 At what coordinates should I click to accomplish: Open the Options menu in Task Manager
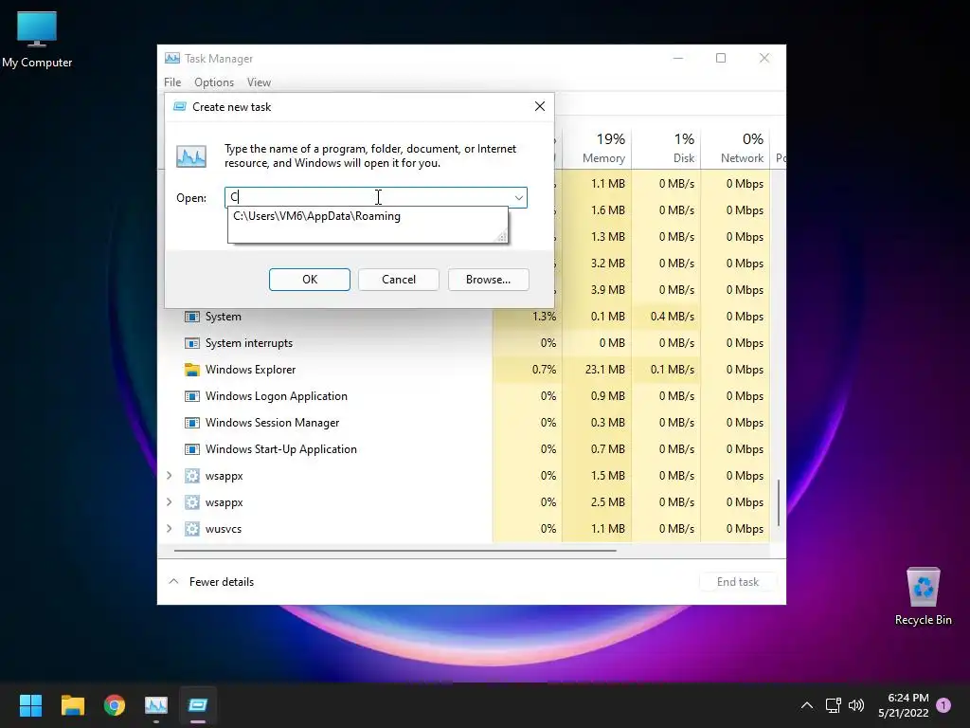(214, 82)
